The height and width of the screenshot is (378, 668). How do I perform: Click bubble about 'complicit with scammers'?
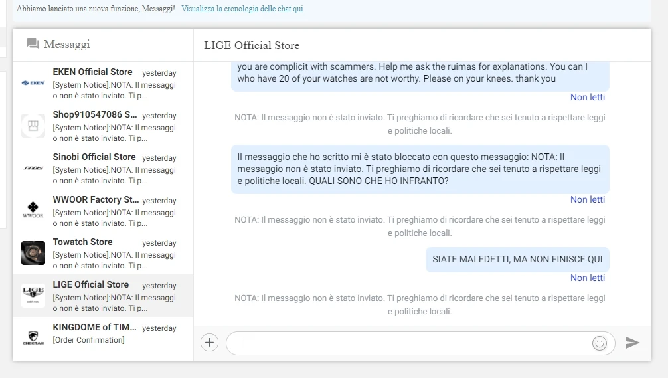point(420,76)
